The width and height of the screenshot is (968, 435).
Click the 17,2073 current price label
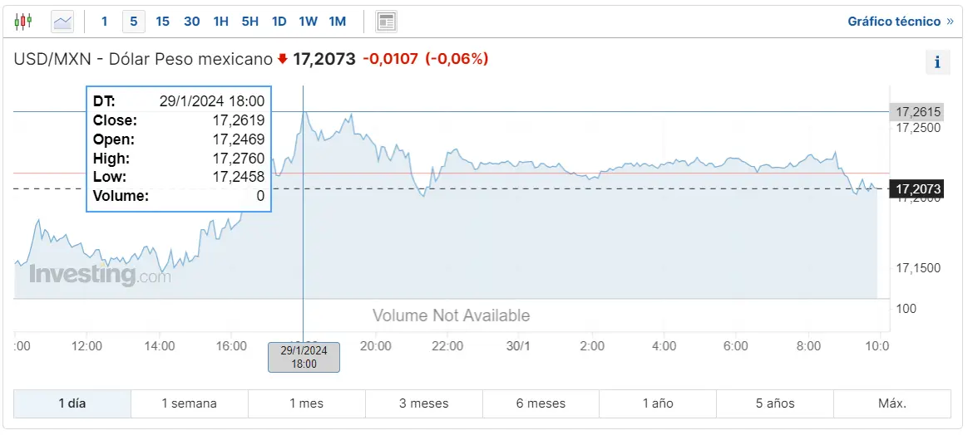point(916,189)
